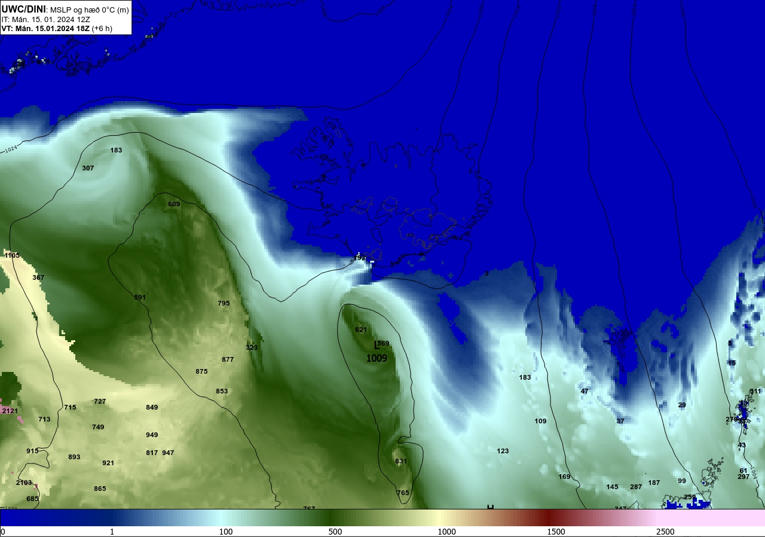Image resolution: width=765 pixels, height=537 pixels.
Task: Select the height value 259
Action: click(x=690, y=497)
